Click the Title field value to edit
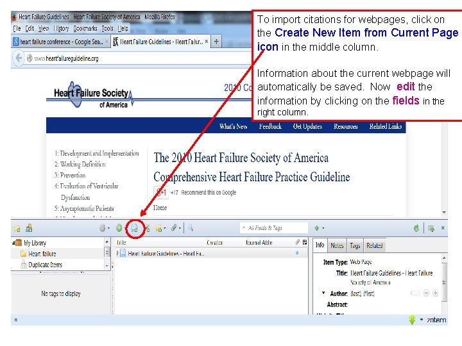The width and height of the screenshot is (462, 346). pyautogui.click(x=391, y=277)
